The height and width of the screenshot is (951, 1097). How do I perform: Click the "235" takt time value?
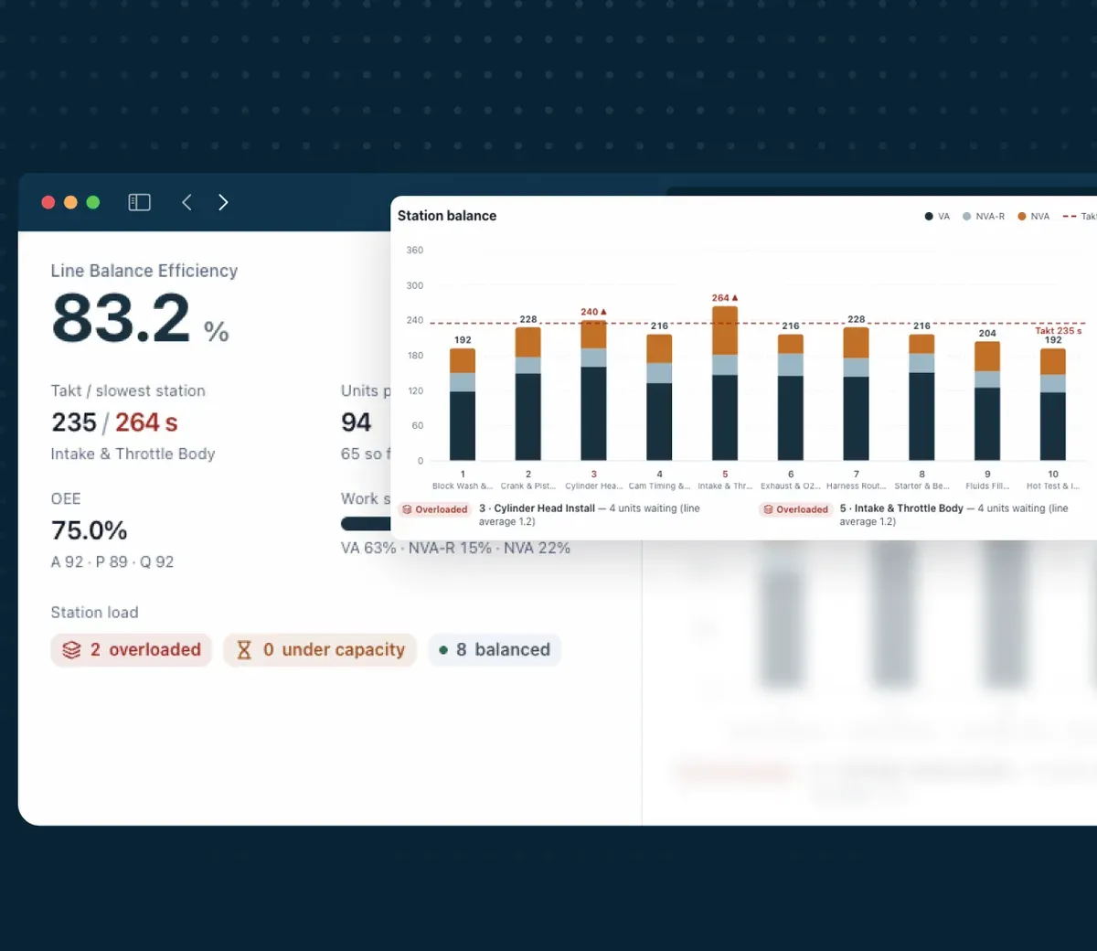(74, 422)
